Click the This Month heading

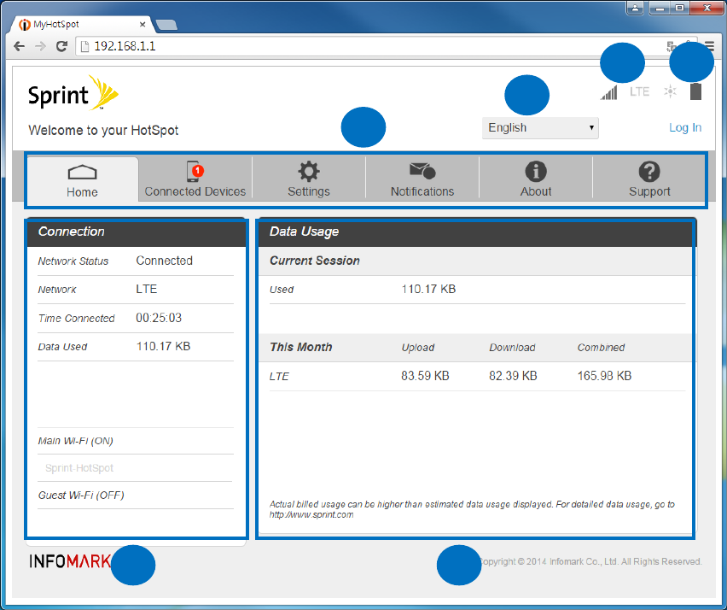[301, 347]
